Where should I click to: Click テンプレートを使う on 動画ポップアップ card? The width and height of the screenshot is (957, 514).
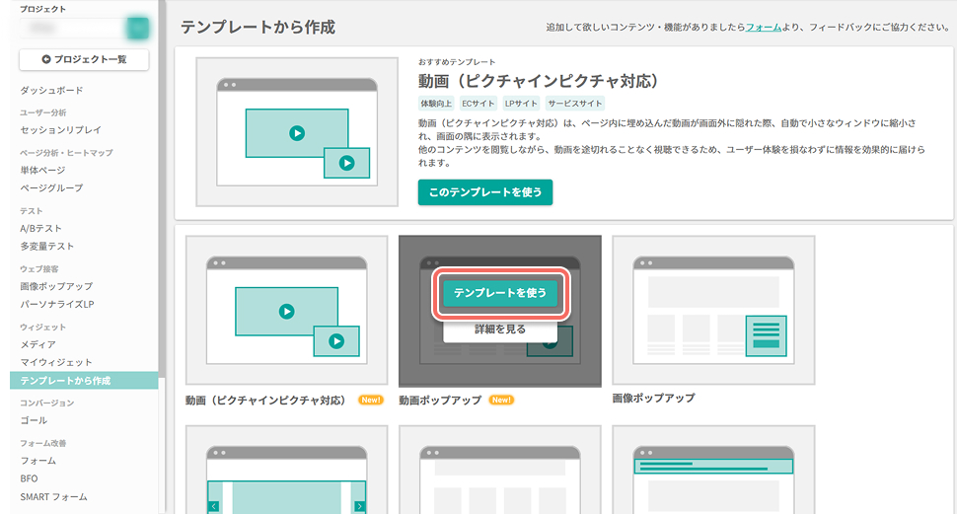click(x=500, y=293)
